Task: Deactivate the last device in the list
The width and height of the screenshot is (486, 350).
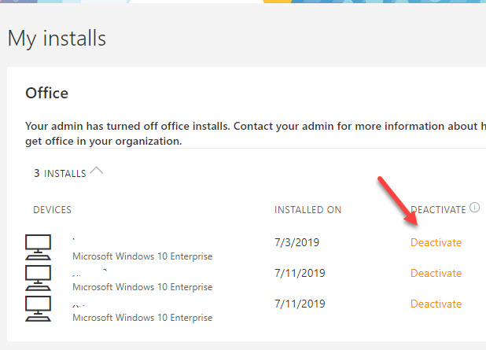Action: pyautogui.click(x=436, y=304)
